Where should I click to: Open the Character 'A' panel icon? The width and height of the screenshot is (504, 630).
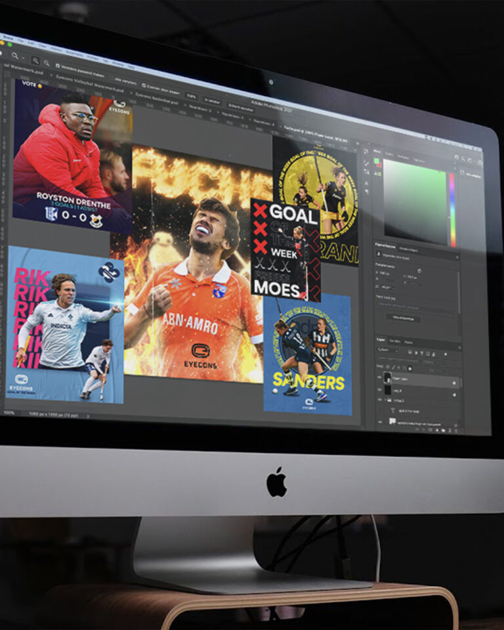pyautogui.click(x=367, y=183)
